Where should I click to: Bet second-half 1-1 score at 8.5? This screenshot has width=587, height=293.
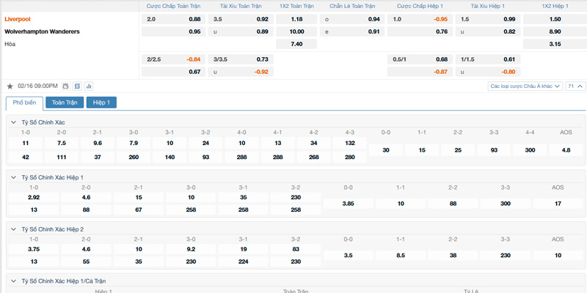[x=401, y=256]
